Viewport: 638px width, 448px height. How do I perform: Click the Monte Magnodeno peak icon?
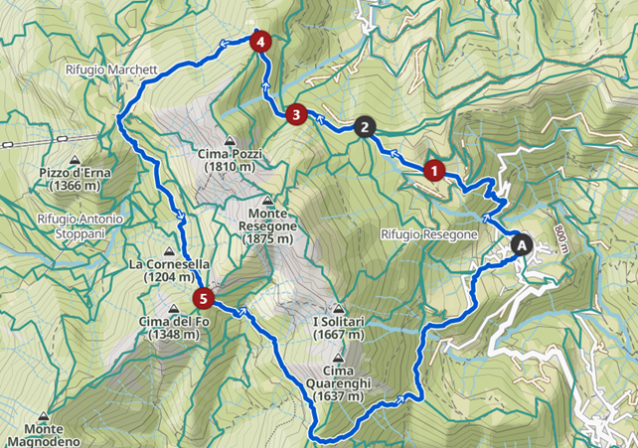(43, 416)
